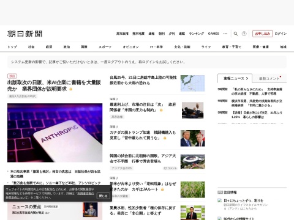Open the ニュースの要点 summary card
Image resolution: width=294 pixels, height=220 pixels.
[x=55, y=211]
